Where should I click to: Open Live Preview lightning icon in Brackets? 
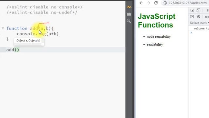click(129, 7)
